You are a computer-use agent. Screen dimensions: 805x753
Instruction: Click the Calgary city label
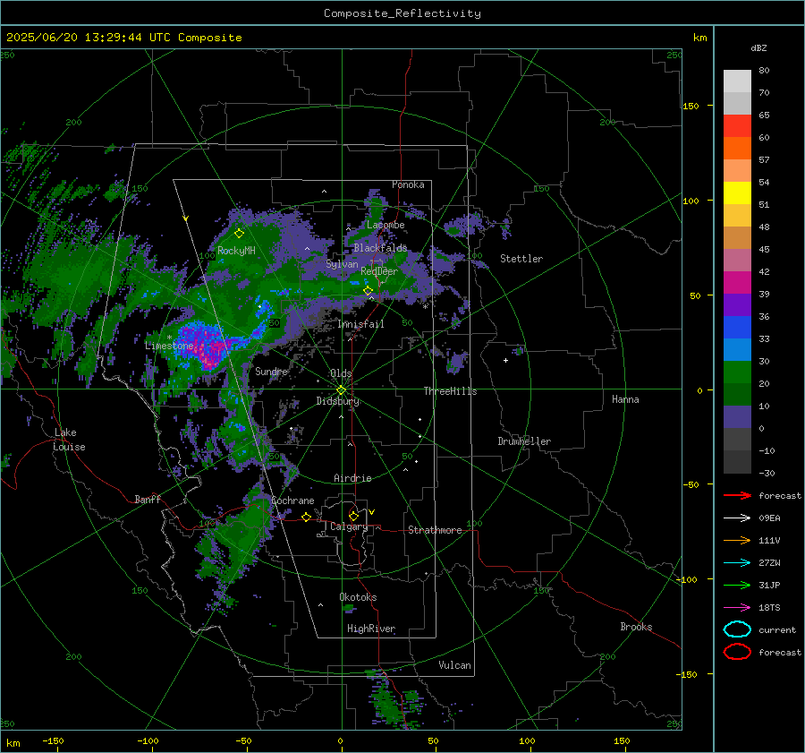point(349,526)
